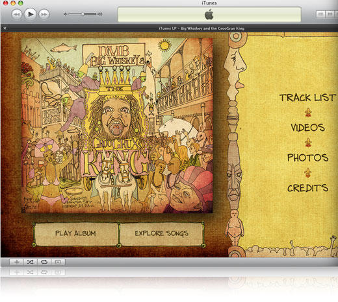
Task: Toggle shuffle mode
Action: pyautogui.click(x=30, y=262)
